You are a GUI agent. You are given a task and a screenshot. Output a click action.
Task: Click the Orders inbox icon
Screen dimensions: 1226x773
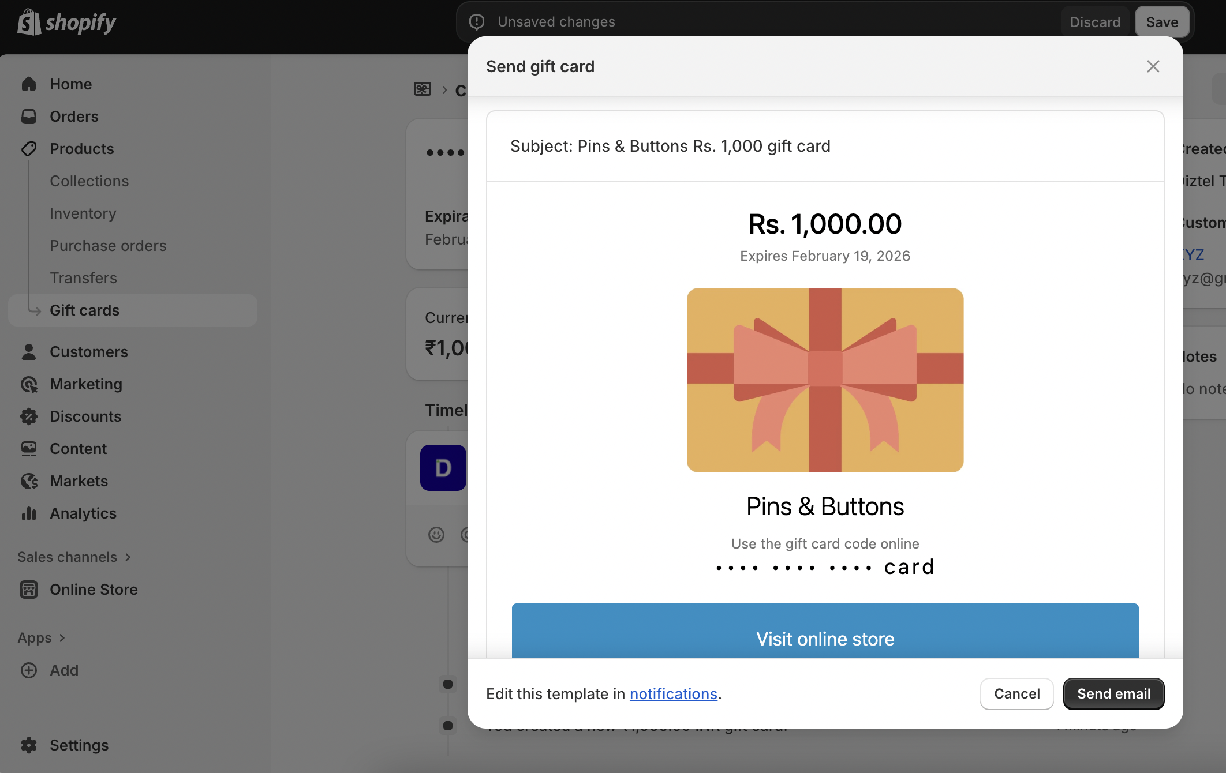29,117
